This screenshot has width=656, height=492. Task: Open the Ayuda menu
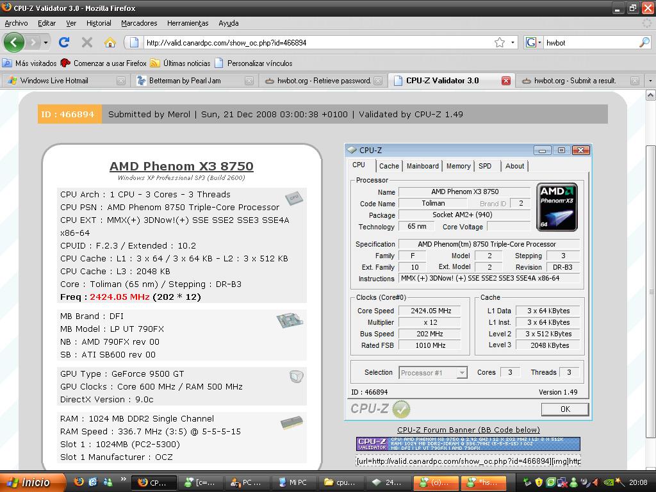pyautogui.click(x=229, y=23)
